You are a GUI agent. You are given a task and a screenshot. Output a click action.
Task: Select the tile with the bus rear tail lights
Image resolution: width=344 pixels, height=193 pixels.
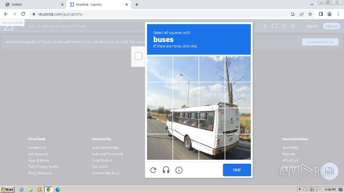pos(212,147)
